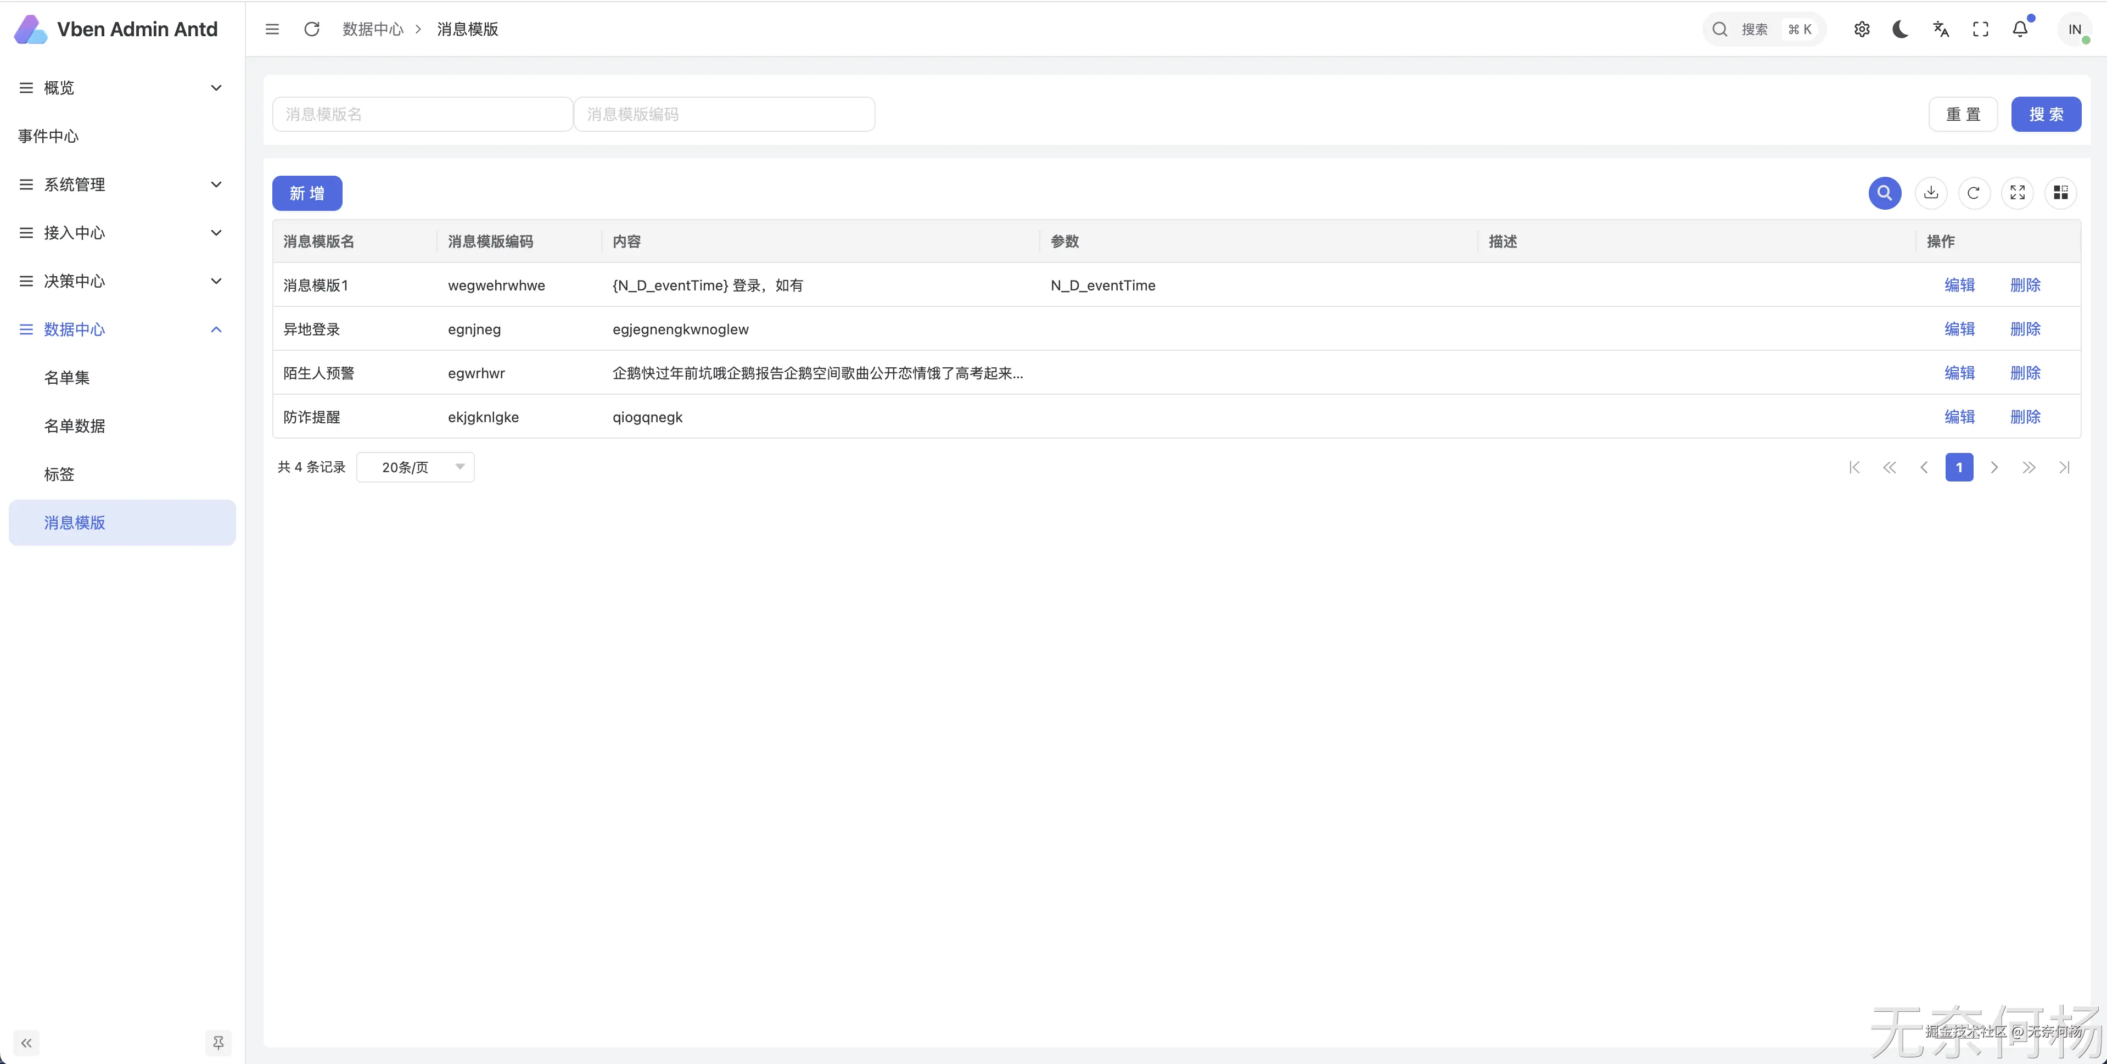Click the 新增 button

coord(307,193)
